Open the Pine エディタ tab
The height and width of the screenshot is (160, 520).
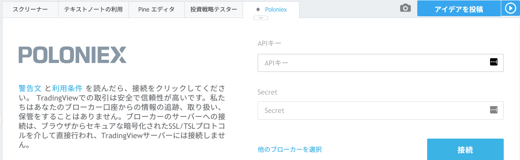coord(156,9)
